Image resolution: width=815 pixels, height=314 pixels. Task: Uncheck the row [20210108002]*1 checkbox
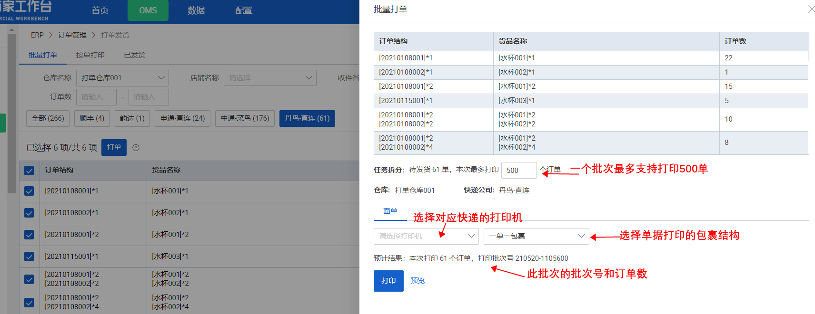[29, 213]
